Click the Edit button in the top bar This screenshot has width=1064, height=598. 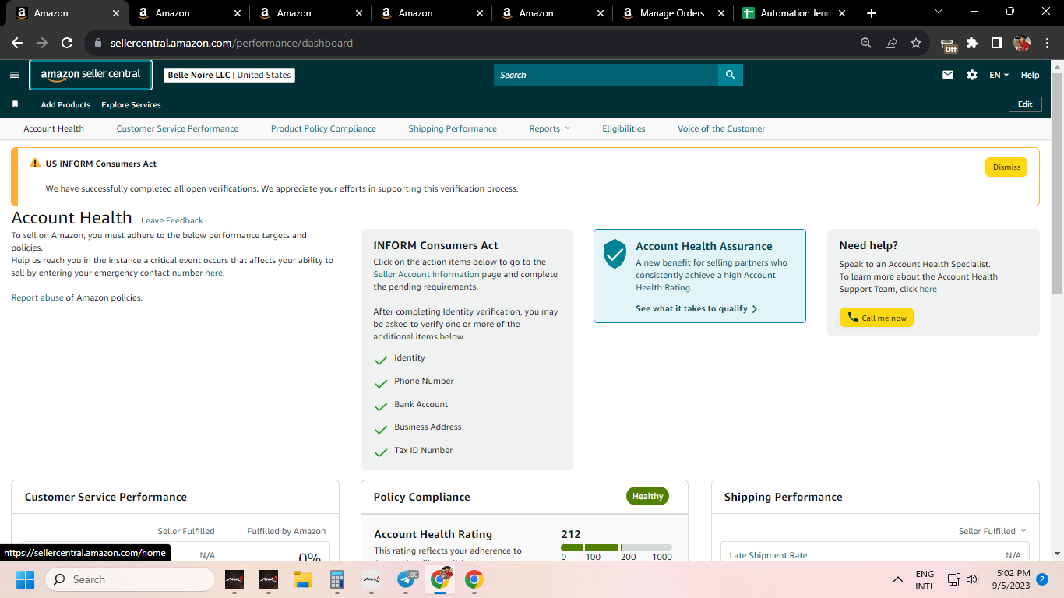point(1025,104)
